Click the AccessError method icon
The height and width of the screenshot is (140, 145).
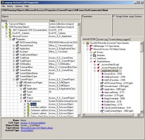click(x=103, y=74)
